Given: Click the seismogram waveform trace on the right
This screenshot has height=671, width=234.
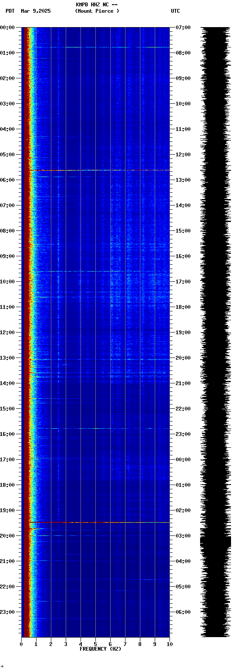Looking at the screenshot, I should (x=216, y=332).
